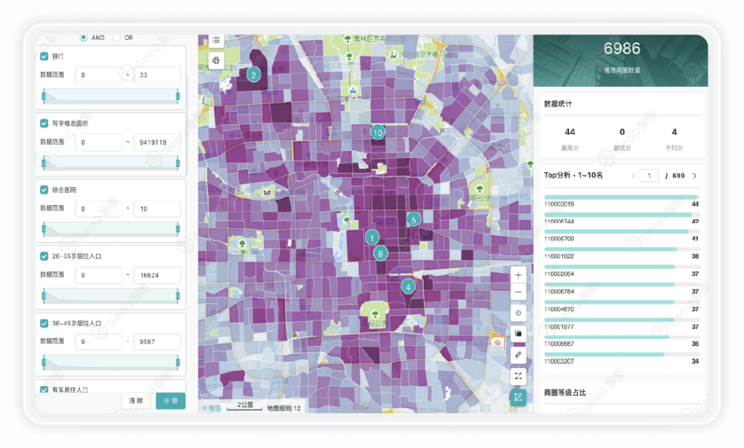Zoom in on the map
This screenshot has width=744, height=448.
(x=518, y=275)
